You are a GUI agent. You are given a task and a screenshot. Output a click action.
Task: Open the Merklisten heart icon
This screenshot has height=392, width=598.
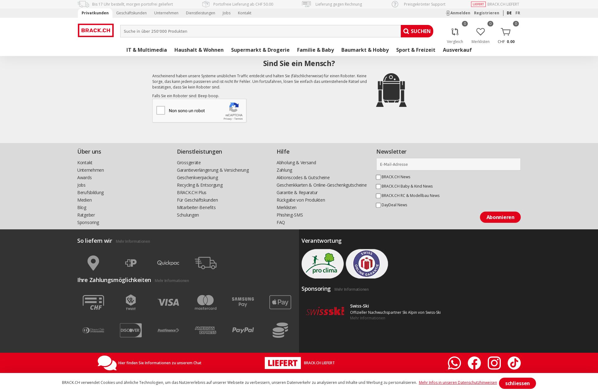point(481,32)
